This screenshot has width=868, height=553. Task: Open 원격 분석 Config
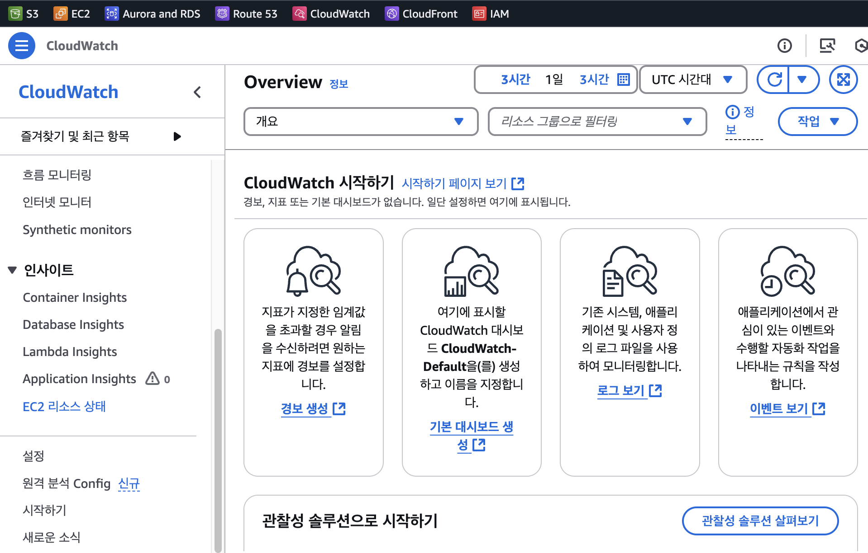point(67,483)
